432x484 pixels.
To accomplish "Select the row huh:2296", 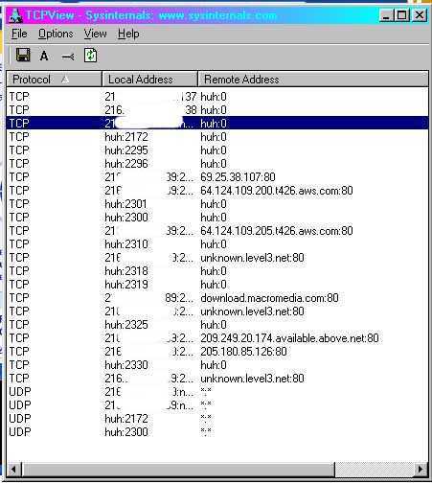I will (x=217, y=164).
